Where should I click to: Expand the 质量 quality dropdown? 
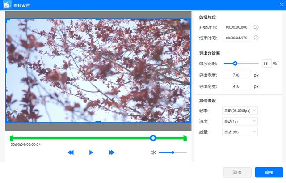[x=240, y=132]
